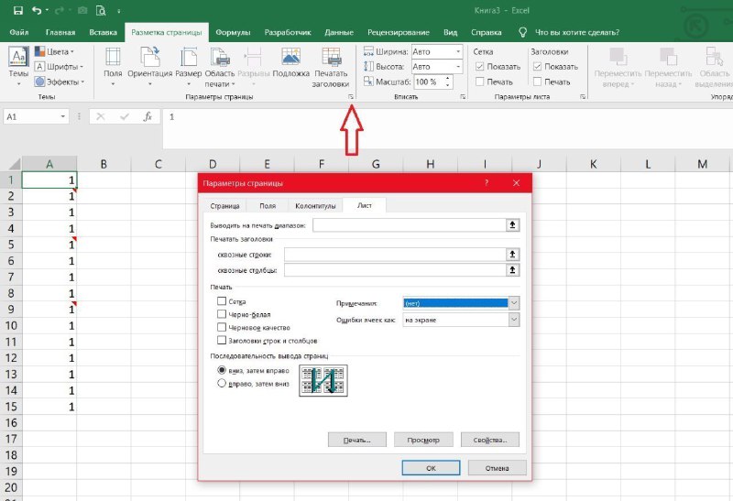Switch to the Данные ribbon tab
Image resolution: width=733 pixels, height=501 pixels.
pos(339,32)
